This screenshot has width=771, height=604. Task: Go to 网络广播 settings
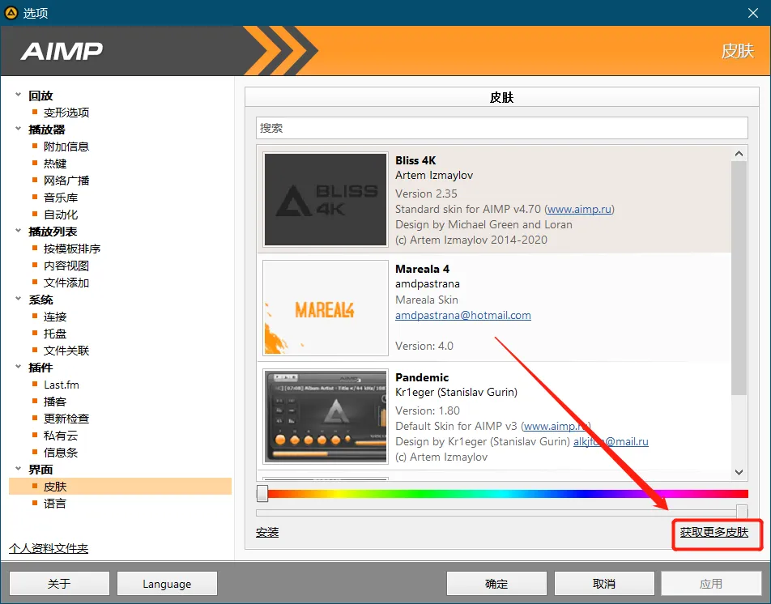click(66, 181)
